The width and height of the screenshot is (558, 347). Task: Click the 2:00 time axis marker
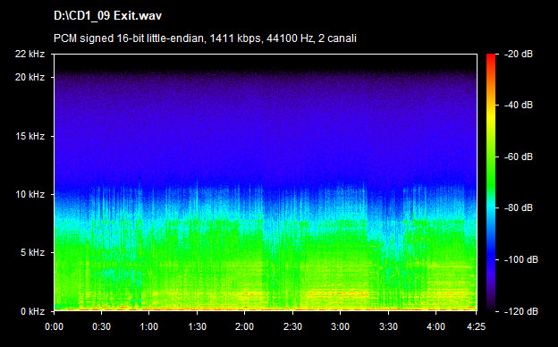pos(244,326)
